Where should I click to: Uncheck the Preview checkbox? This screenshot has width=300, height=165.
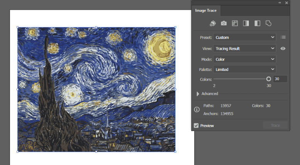coord(196,126)
